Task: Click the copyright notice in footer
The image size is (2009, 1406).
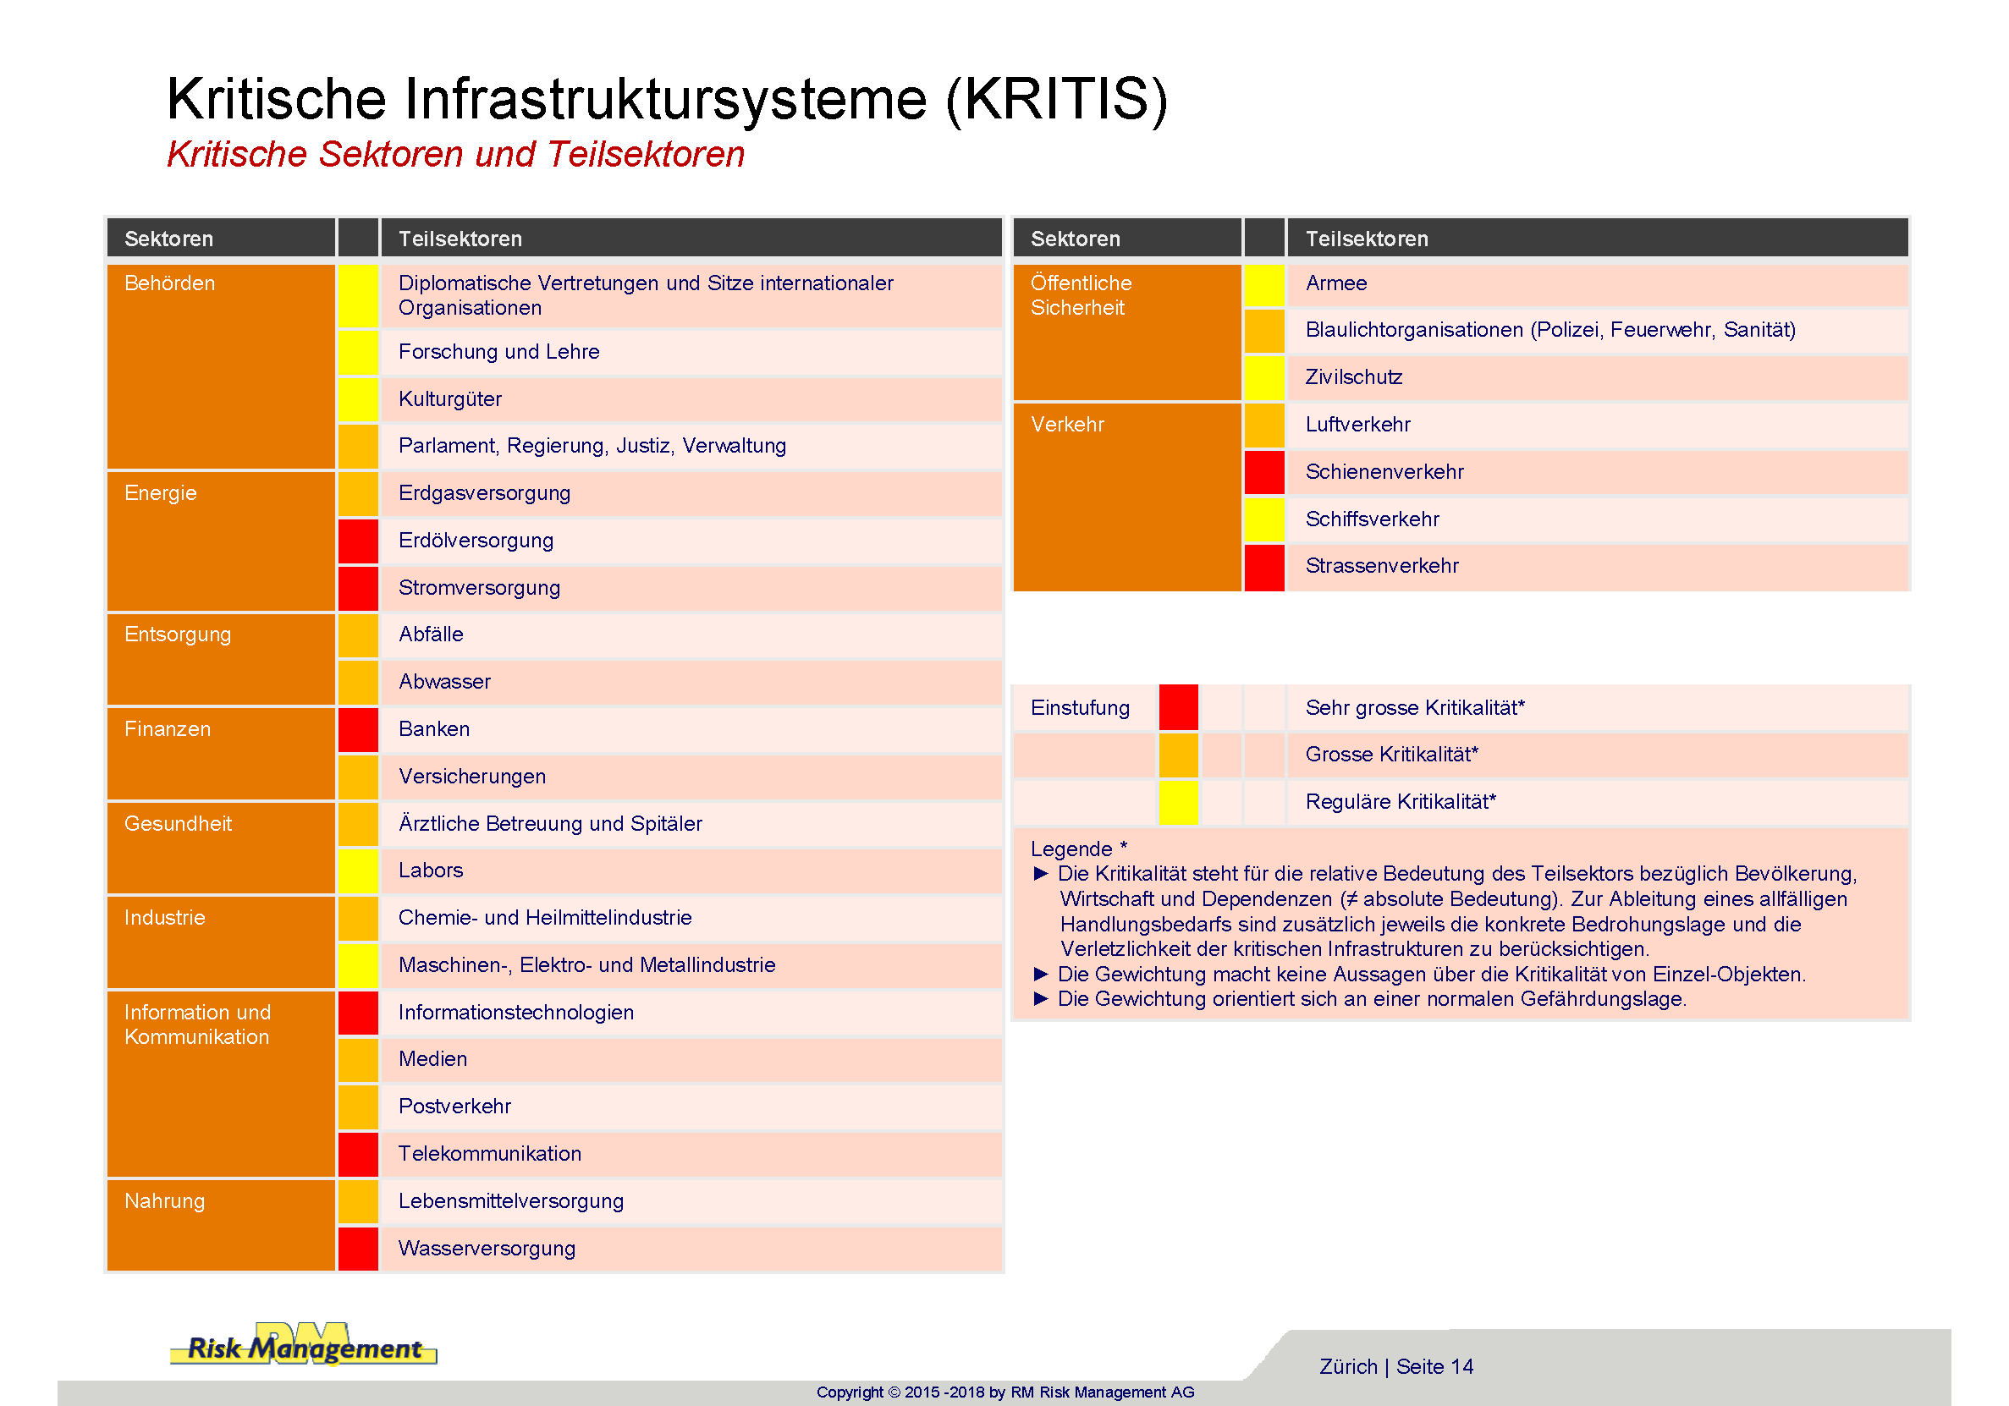Action: [1004, 1391]
